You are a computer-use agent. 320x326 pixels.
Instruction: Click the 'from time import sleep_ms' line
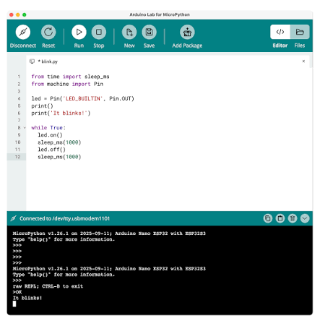tap(70, 77)
